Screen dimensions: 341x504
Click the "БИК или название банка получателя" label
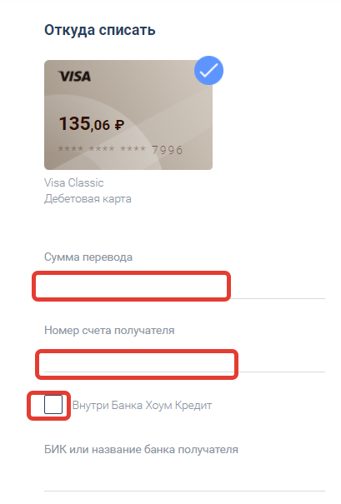point(141,449)
